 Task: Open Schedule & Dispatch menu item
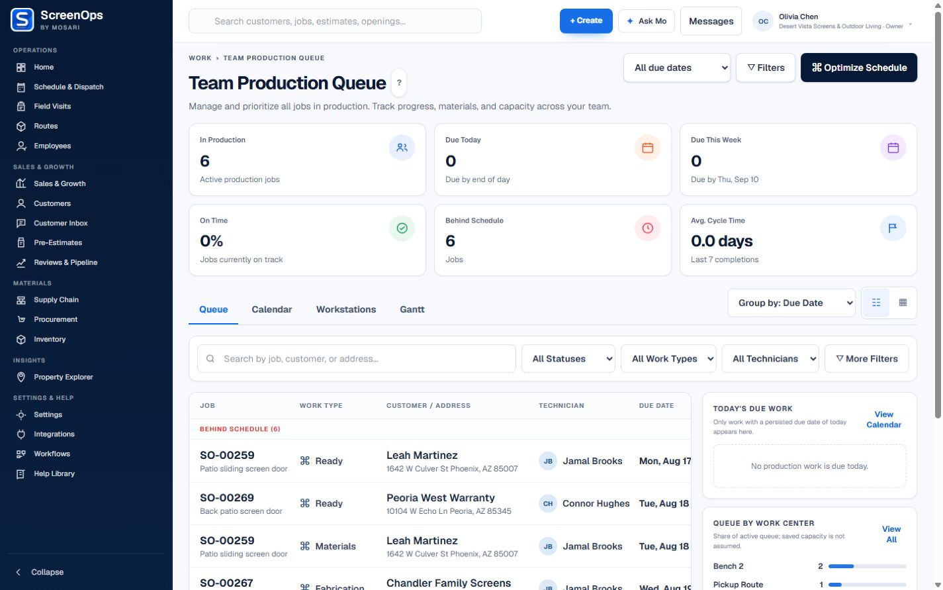click(69, 87)
